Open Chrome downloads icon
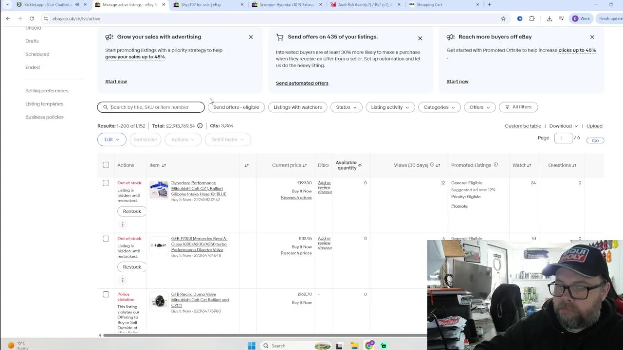This screenshot has width=623, height=350. click(549, 18)
